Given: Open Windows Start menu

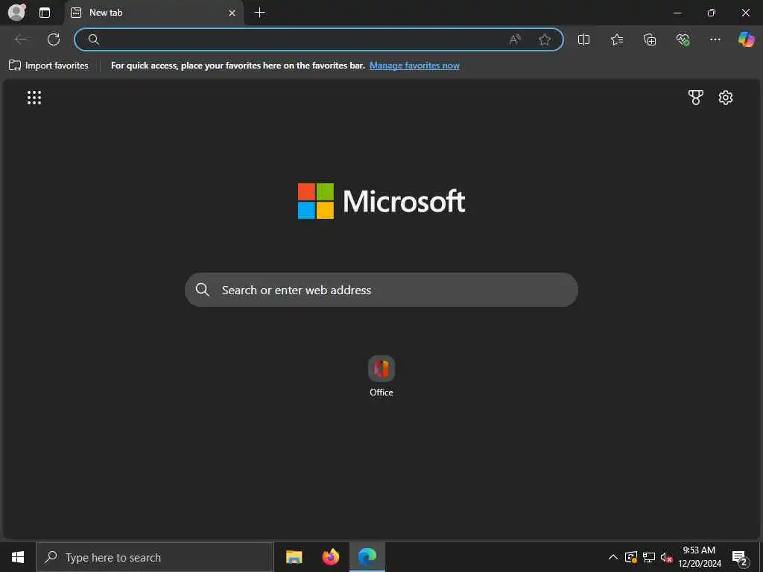Looking at the screenshot, I should 18,557.
